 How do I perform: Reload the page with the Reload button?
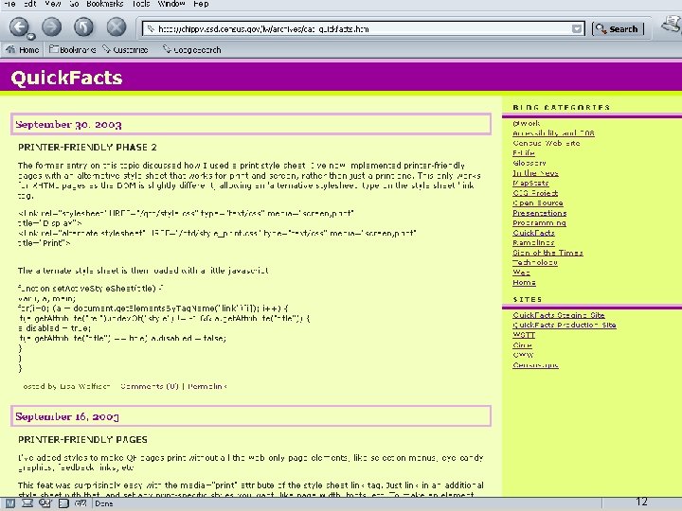click(83, 26)
